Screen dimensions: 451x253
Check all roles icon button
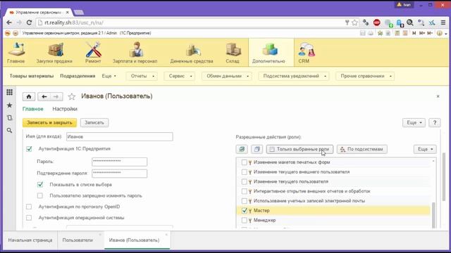pos(242,149)
